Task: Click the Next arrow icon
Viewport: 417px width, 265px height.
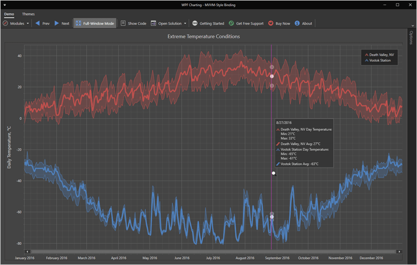Action: point(57,23)
